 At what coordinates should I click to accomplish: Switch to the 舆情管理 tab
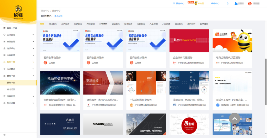pyautogui.click(x=91, y=24)
